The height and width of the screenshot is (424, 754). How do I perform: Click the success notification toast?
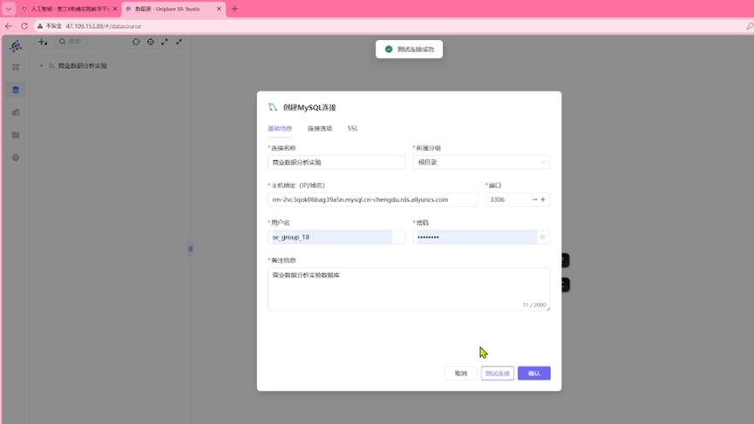[409, 49]
